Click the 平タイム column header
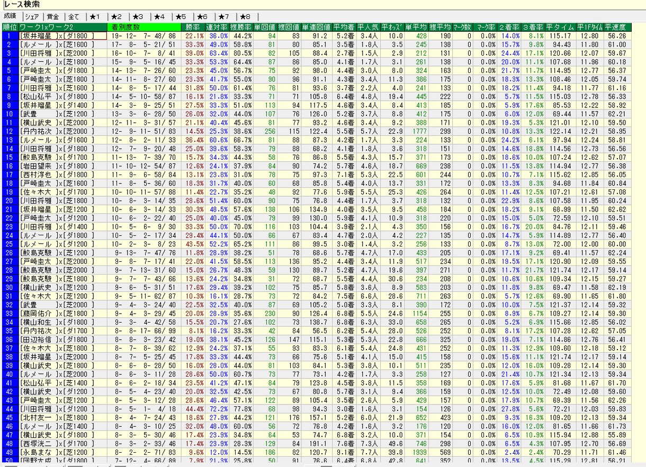 tap(560, 27)
